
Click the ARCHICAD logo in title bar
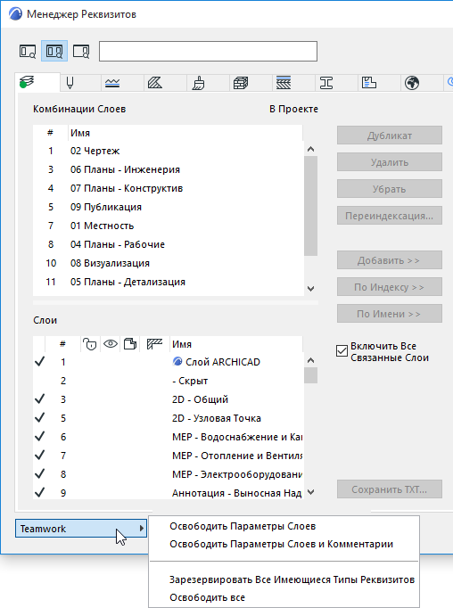(16, 14)
